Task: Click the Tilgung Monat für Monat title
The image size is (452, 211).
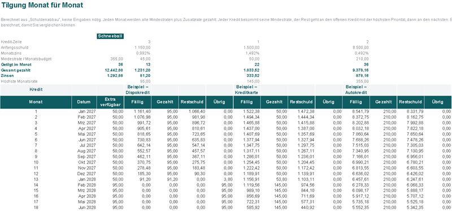Action: click(42, 5)
